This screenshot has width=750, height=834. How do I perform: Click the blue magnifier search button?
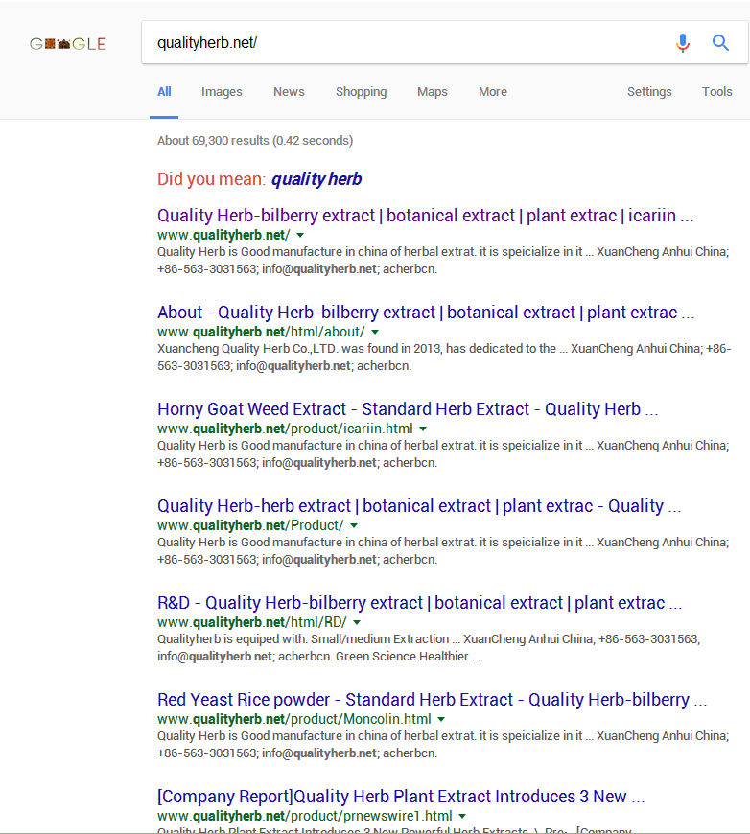tap(720, 42)
